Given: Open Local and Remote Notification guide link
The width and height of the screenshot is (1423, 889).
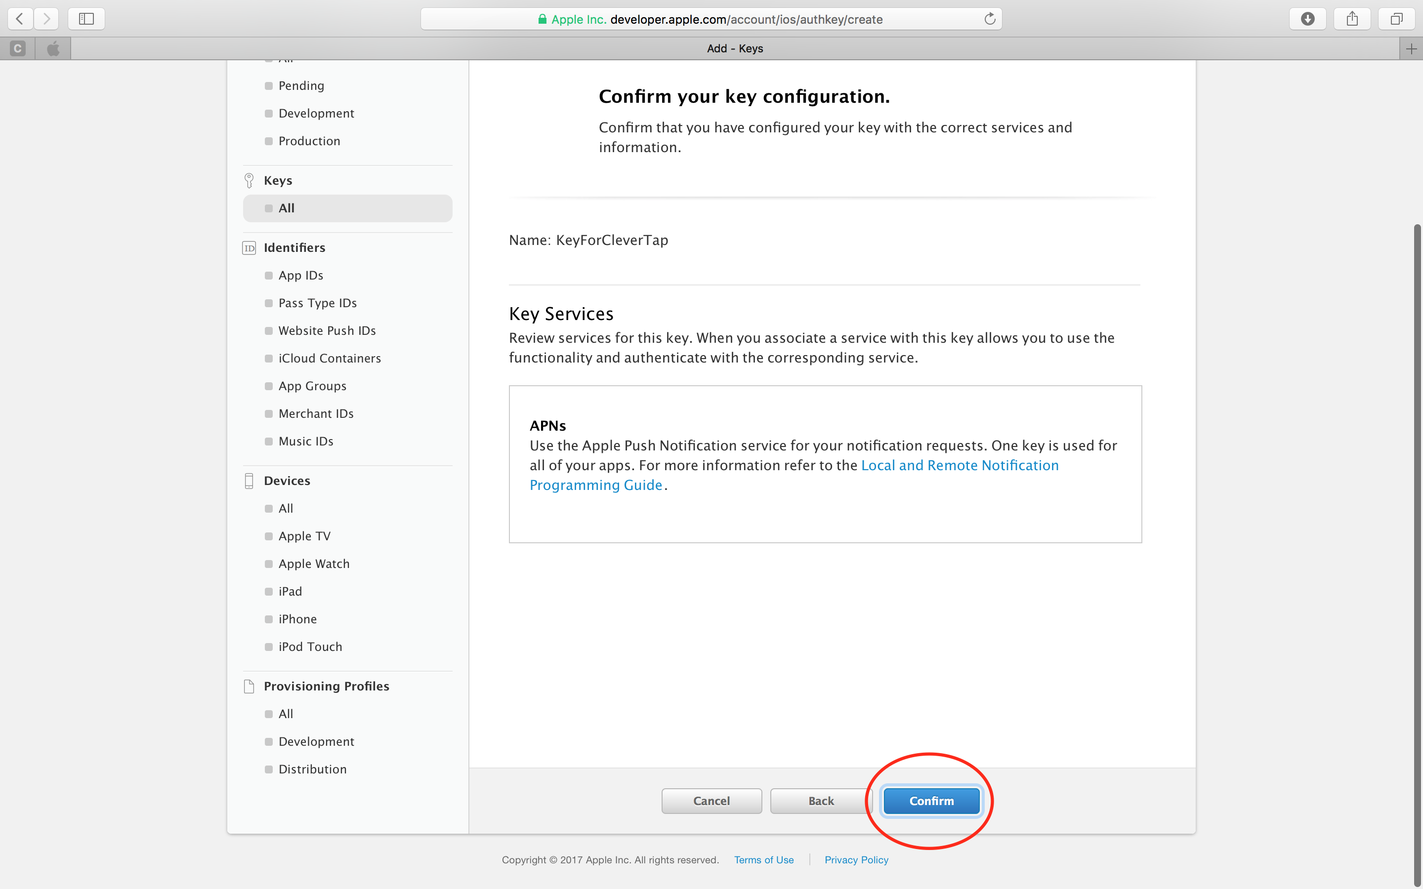Looking at the screenshot, I should [959, 466].
